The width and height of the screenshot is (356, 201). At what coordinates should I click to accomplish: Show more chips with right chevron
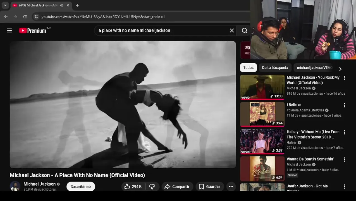[x=340, y=69]
